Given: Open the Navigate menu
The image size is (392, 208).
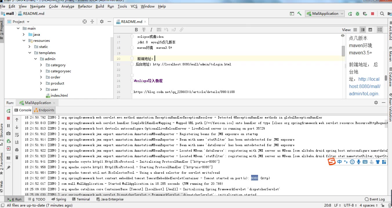Looking at the screenshot, I should [38, 6].
